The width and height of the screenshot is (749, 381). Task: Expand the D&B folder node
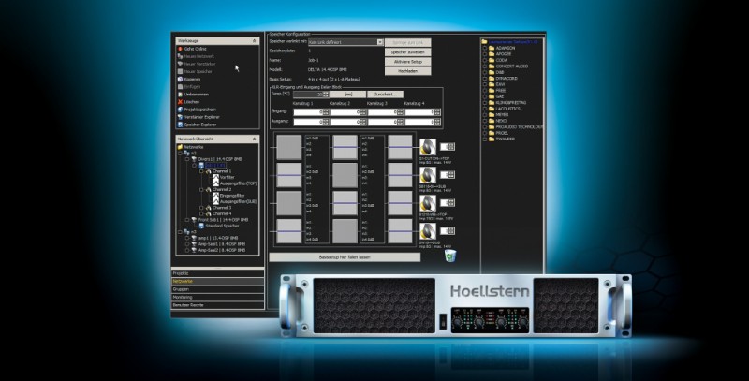485,72
